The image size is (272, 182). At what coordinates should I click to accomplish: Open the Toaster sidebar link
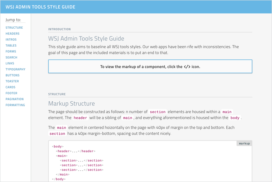12,81
